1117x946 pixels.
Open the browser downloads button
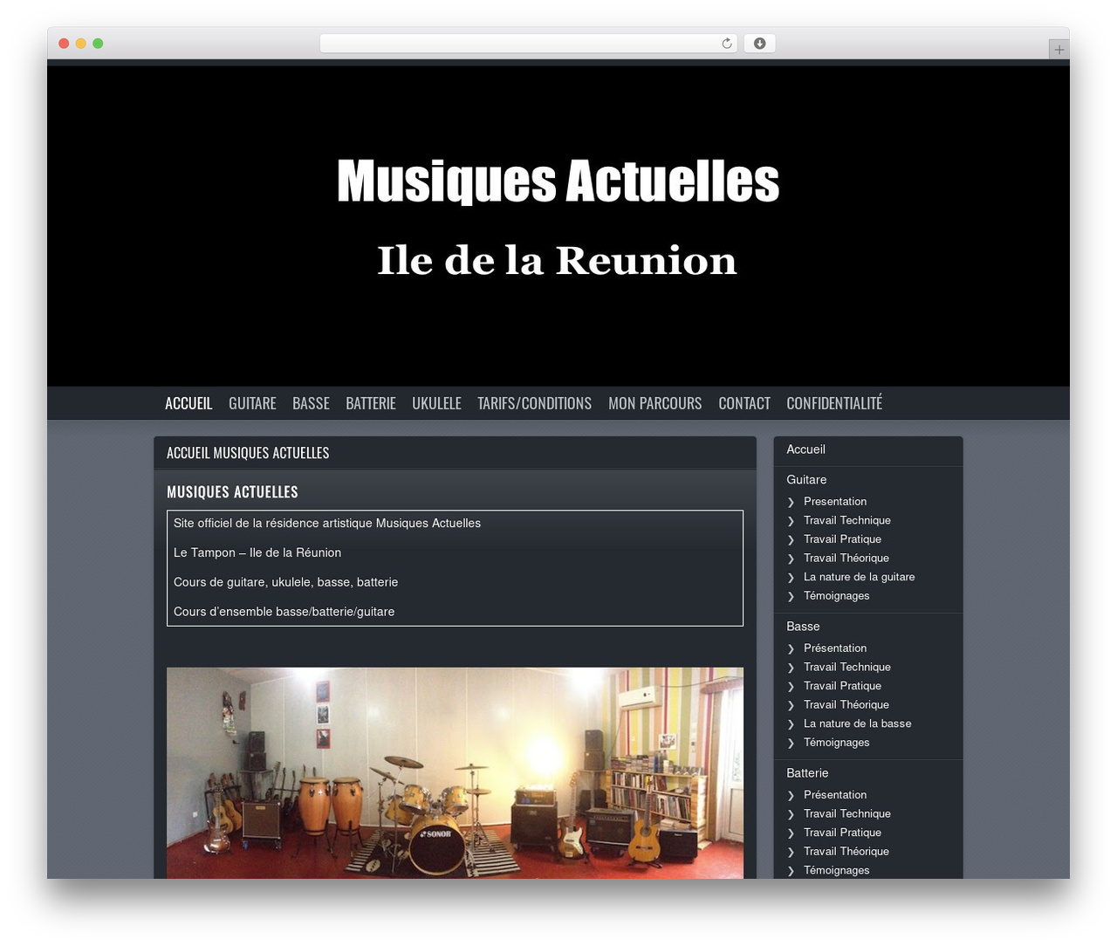(760, 44)
